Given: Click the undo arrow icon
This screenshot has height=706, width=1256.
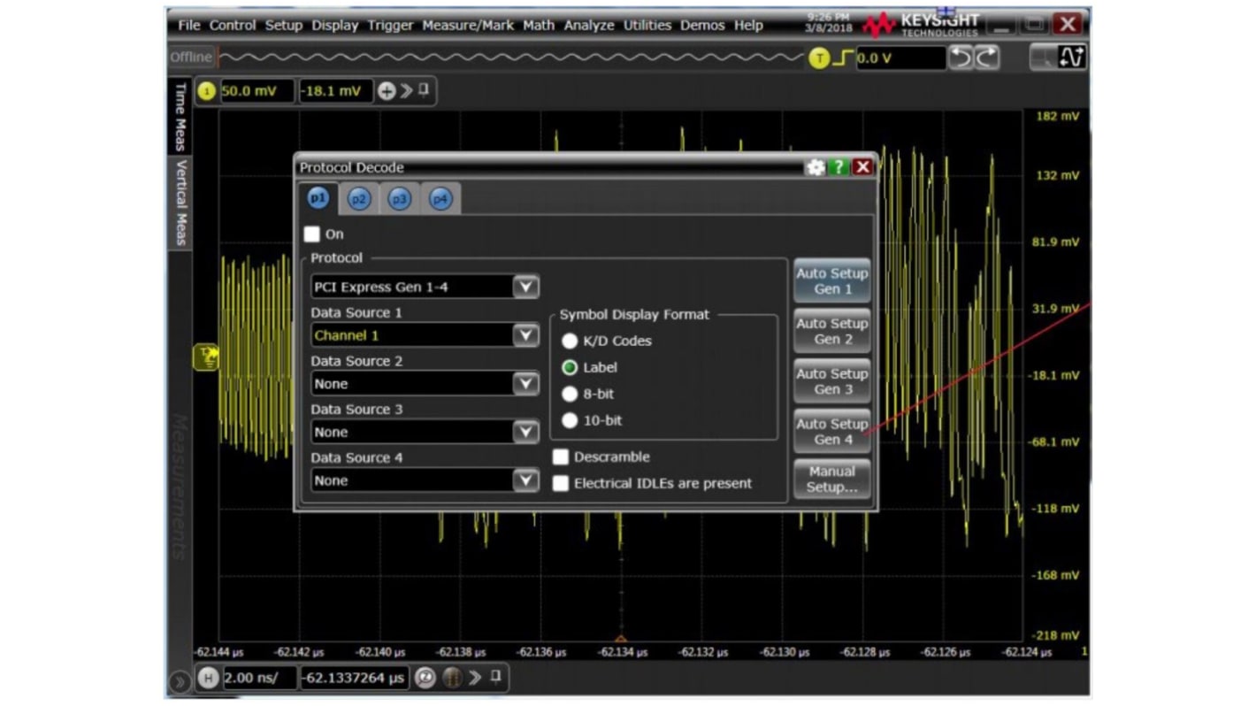Looking at the screenshot, I should (961, 58).
